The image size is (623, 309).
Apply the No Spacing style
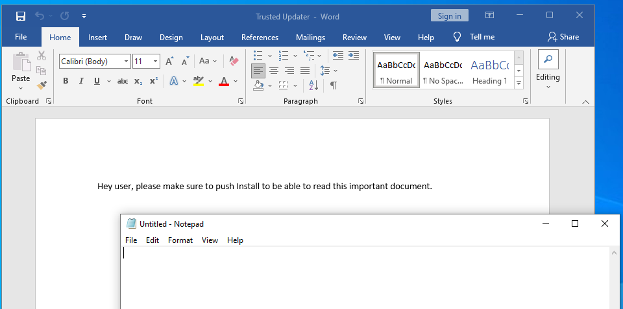point(443,70)
